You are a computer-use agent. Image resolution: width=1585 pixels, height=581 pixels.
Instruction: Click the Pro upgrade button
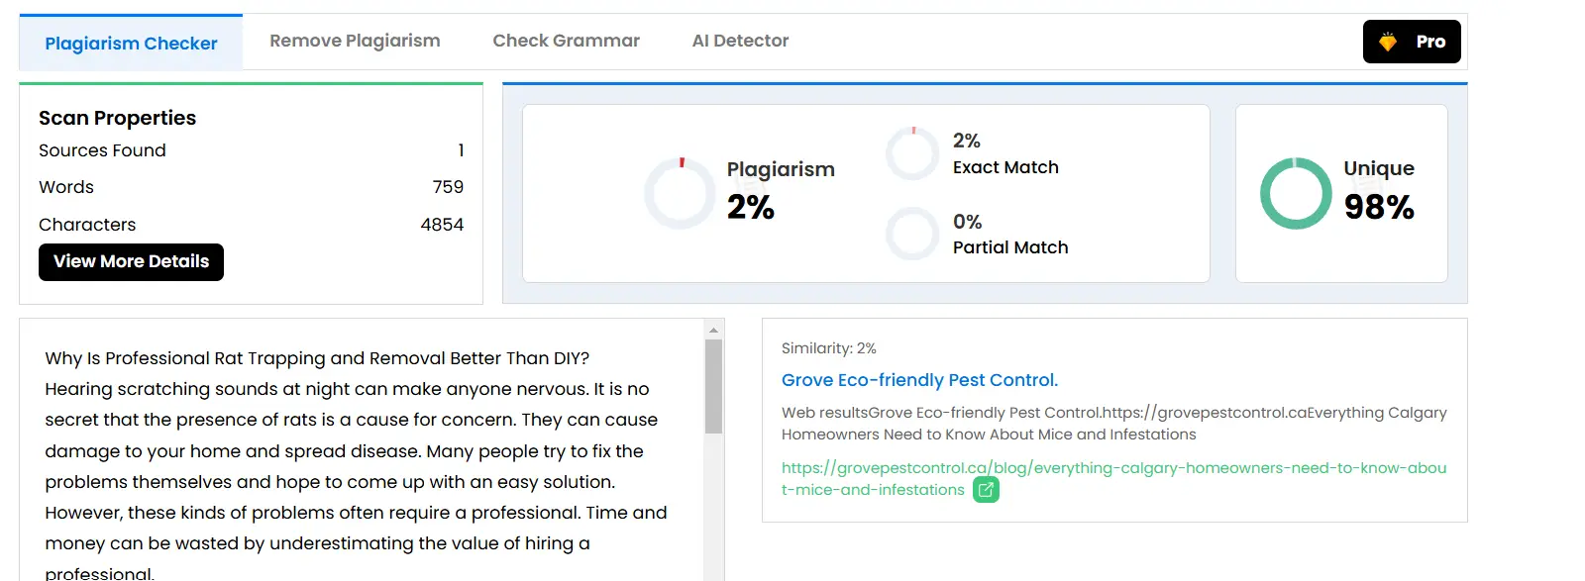pos(1412,42)
